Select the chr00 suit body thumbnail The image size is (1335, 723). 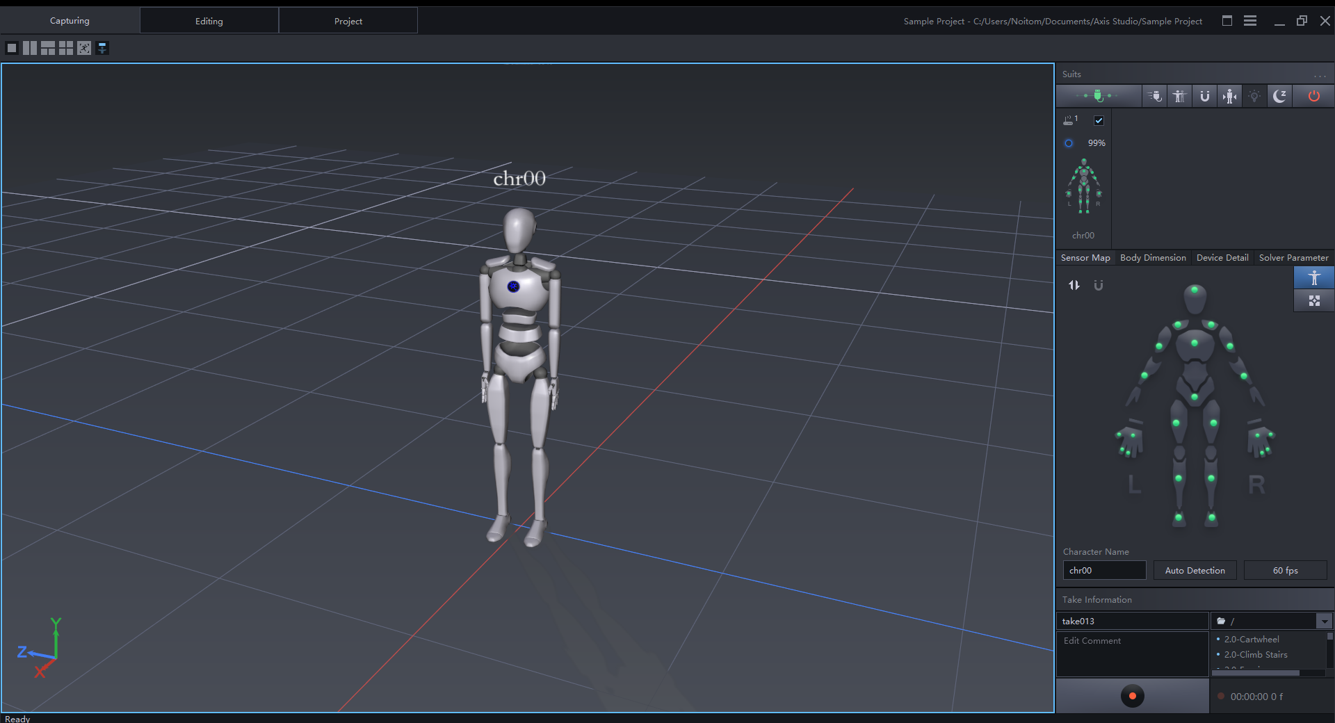click(1084, 186)
